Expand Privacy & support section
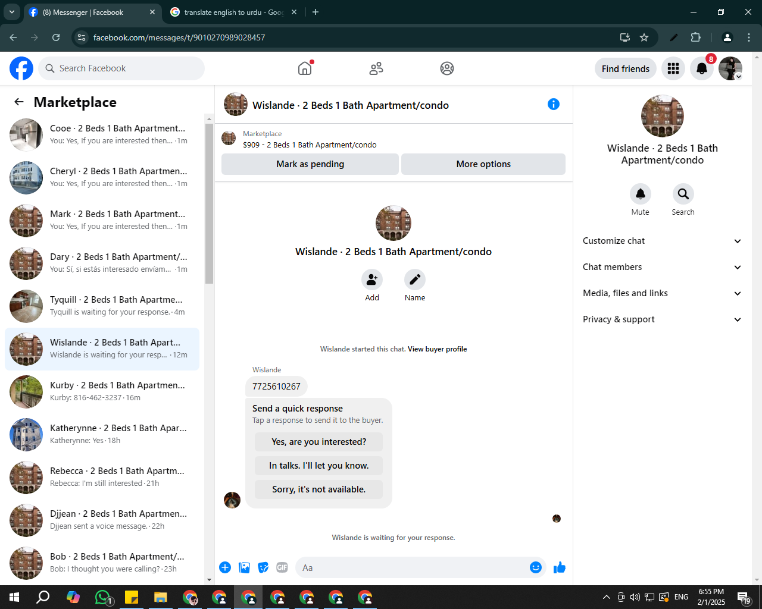The image size is (762, 609). click(x=663, y=319)
